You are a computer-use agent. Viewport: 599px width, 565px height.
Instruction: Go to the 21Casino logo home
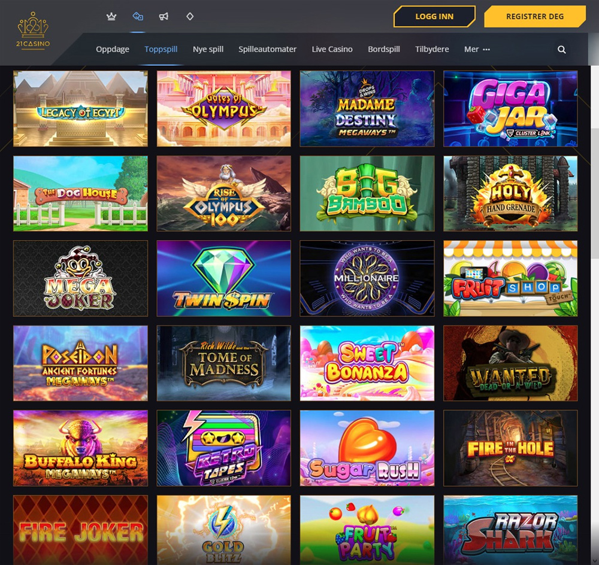click(33, 30)
